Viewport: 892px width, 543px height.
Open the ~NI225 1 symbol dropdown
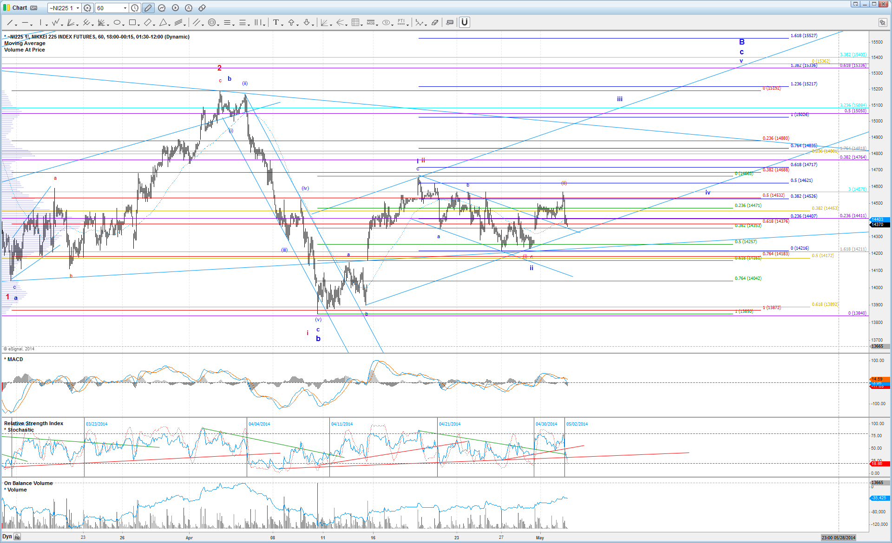coord(78,8)
